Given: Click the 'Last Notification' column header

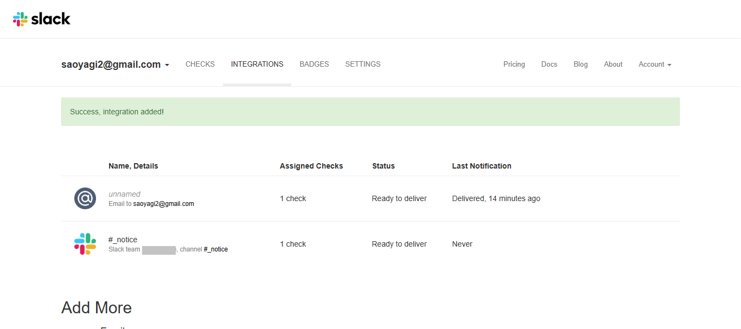Looking at the screenshot, I should click(482, 166).
